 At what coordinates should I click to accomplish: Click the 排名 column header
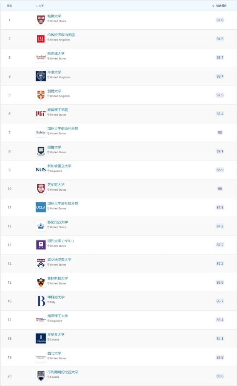click(x=9, y=6)
